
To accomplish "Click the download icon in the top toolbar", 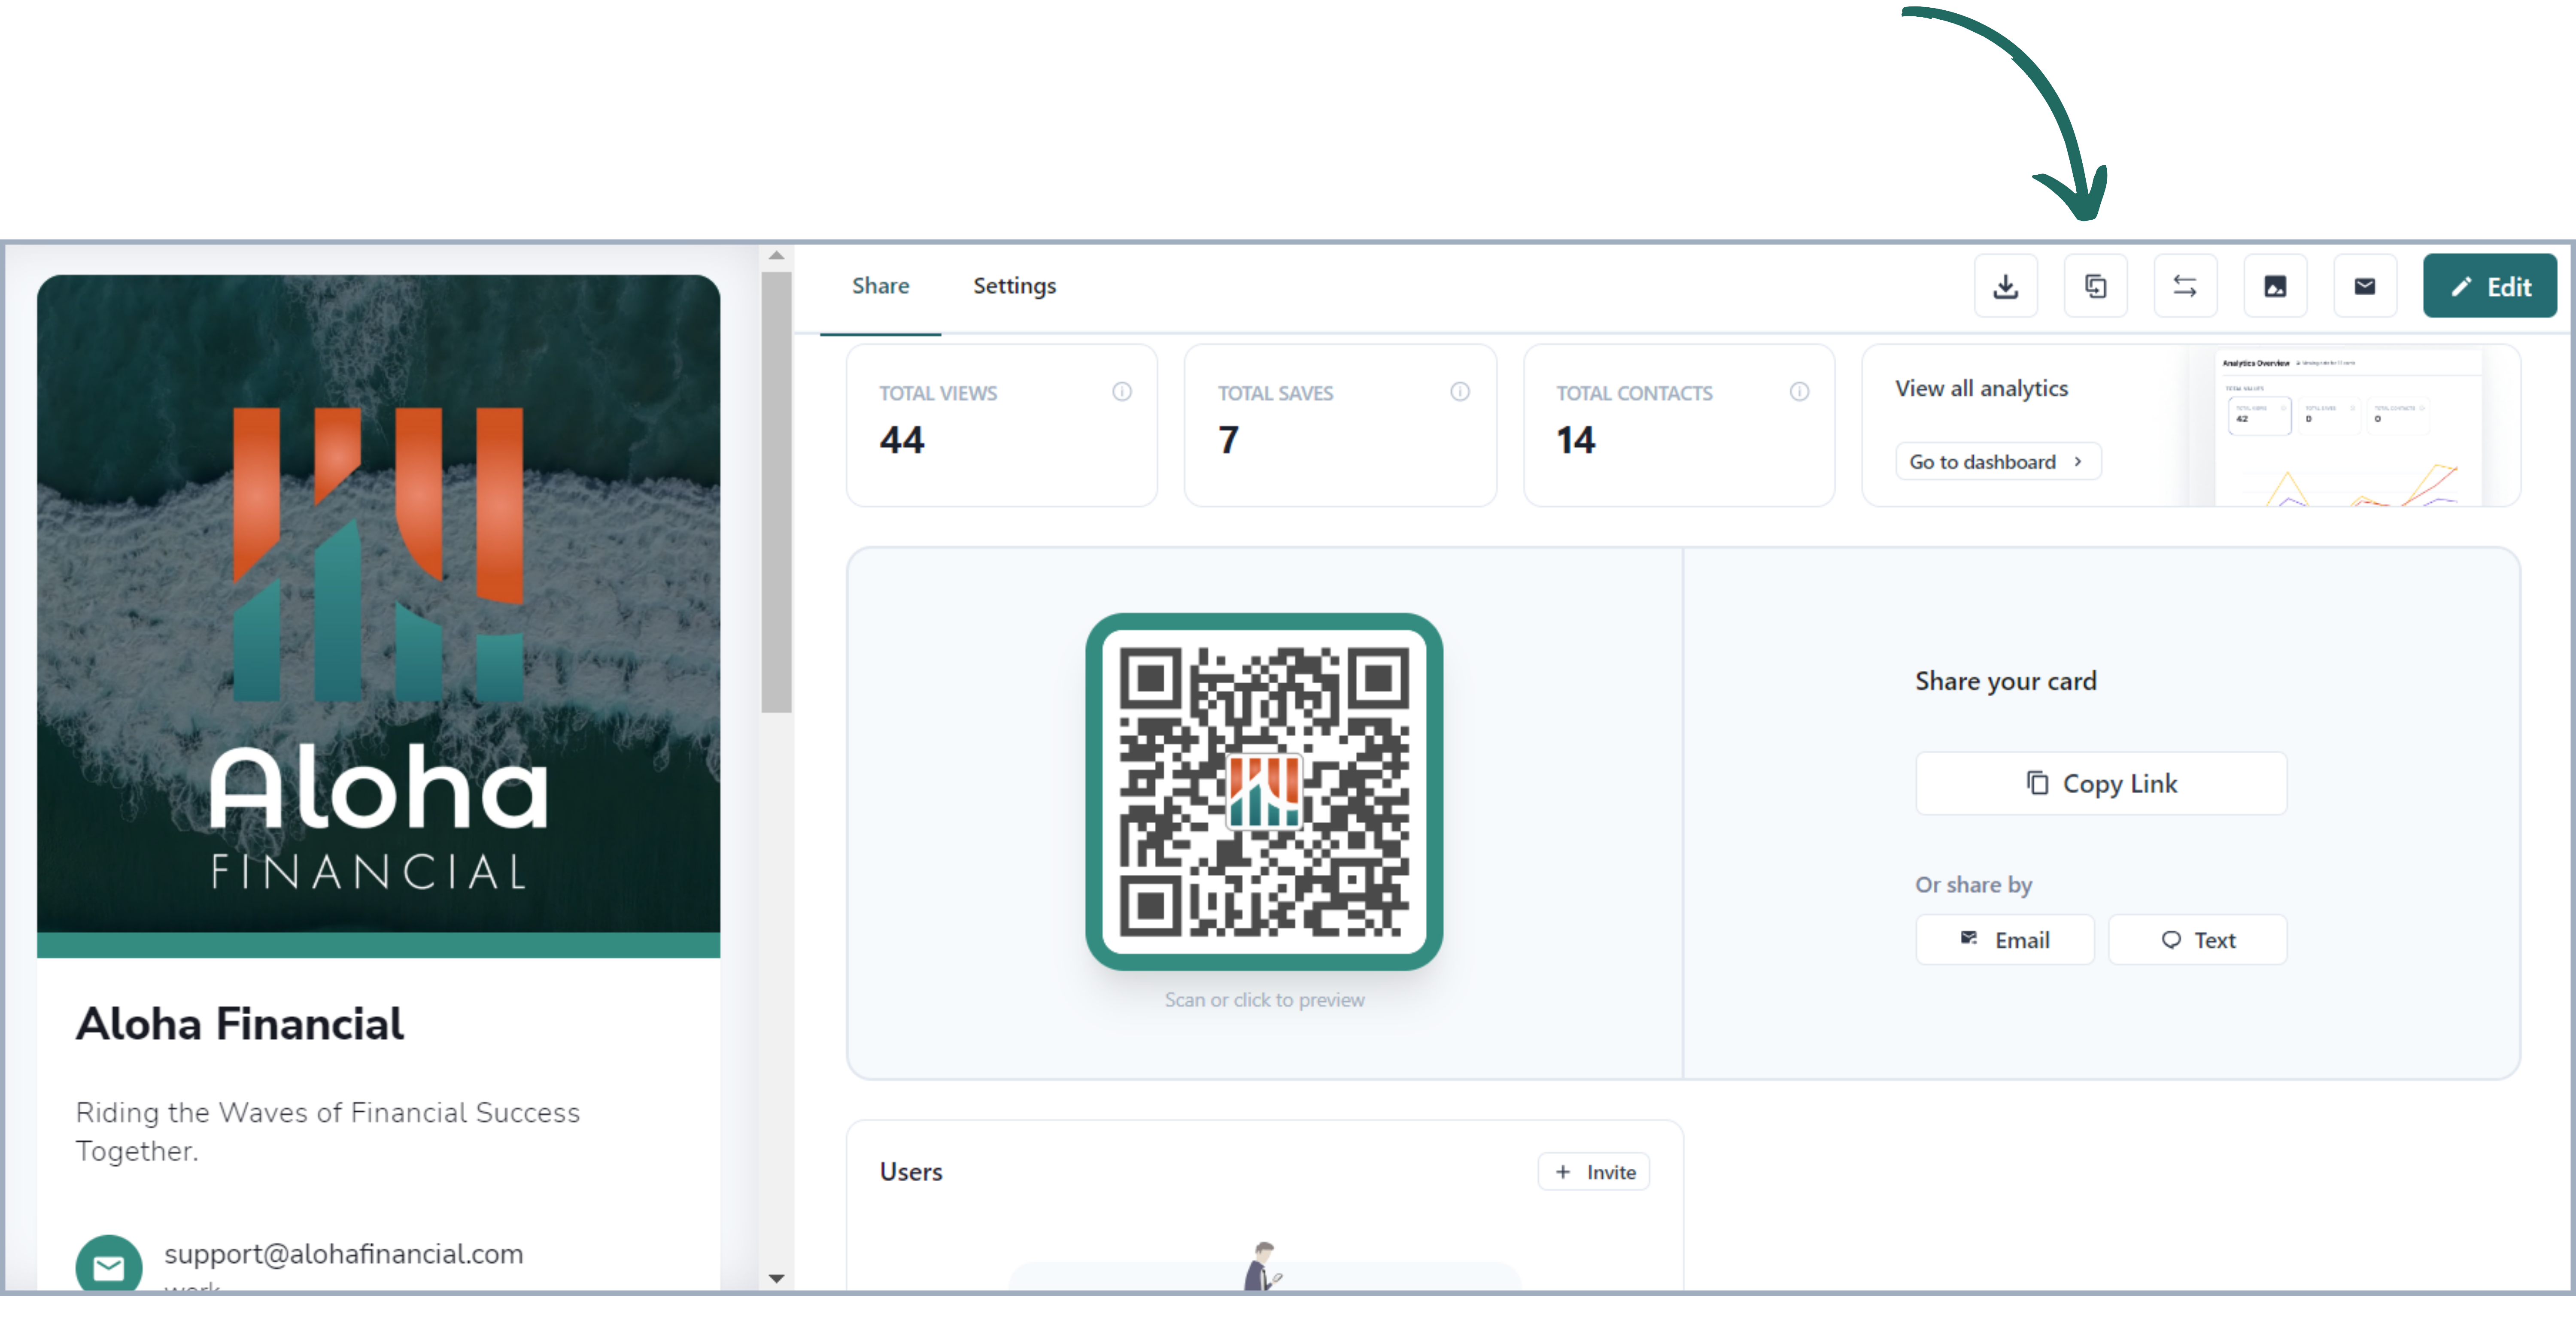I will coord(2005,286).
